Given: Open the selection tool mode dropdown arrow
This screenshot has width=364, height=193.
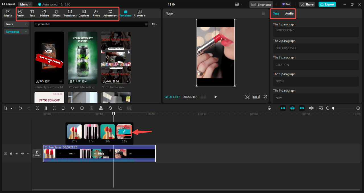Looking at the screenshot, I should point(11,108).
